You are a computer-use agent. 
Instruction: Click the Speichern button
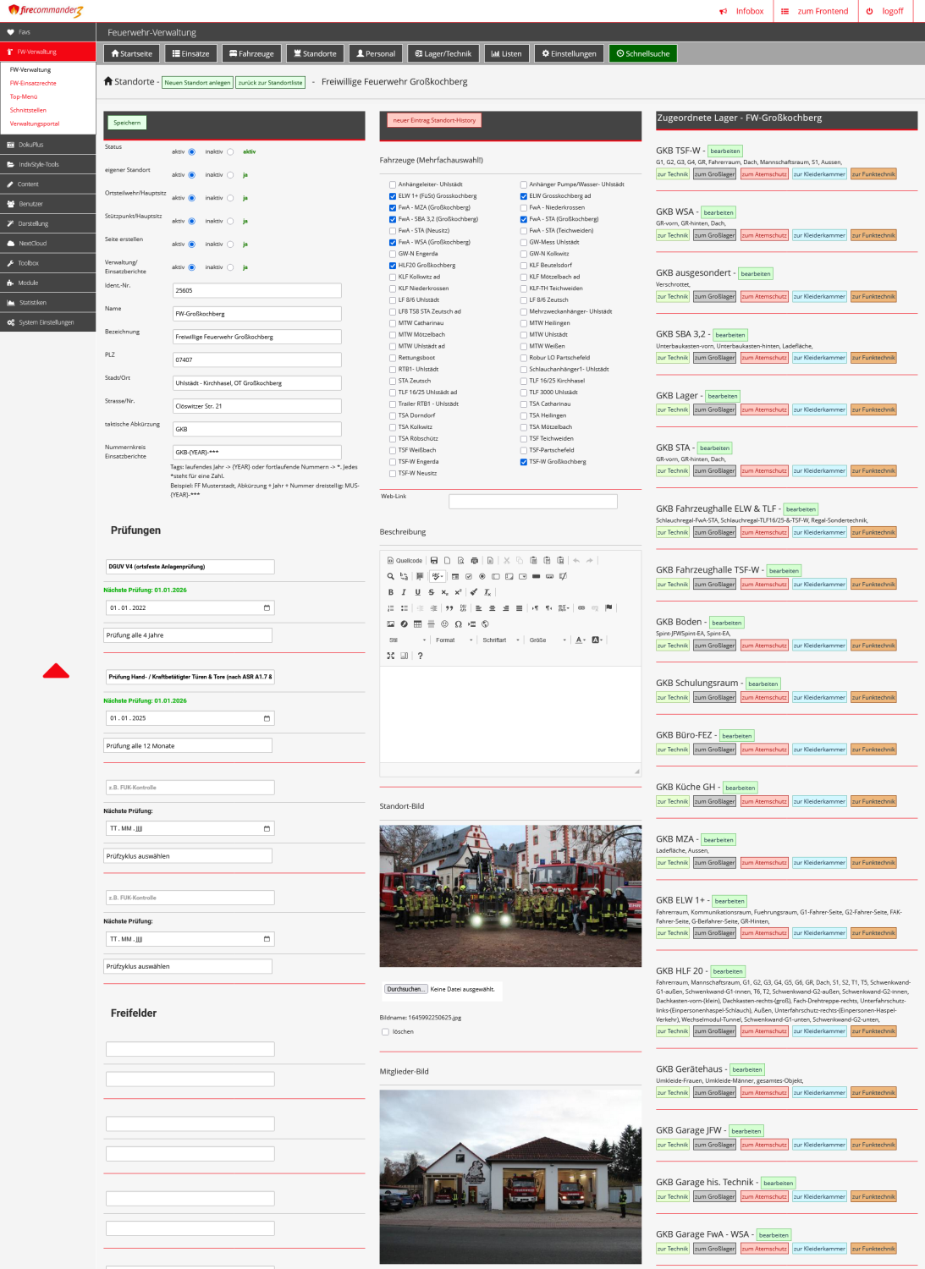[127, 123]
